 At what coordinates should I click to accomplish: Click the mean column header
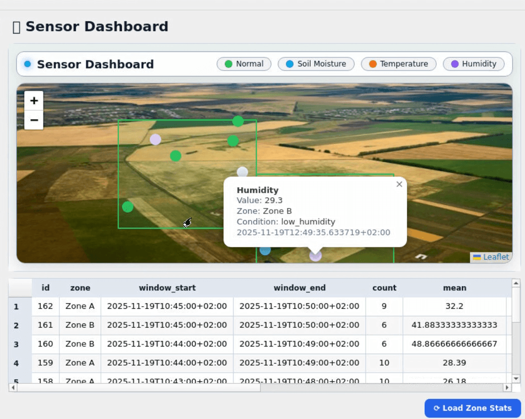point(454,288)
